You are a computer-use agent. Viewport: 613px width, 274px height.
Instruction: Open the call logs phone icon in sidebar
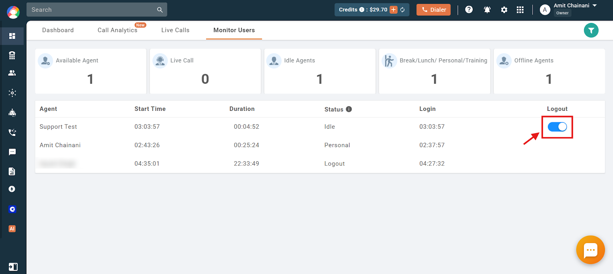click(12, 132)
